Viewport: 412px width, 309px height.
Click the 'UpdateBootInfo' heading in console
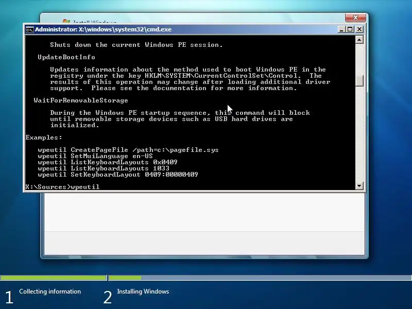pos(66,57)
